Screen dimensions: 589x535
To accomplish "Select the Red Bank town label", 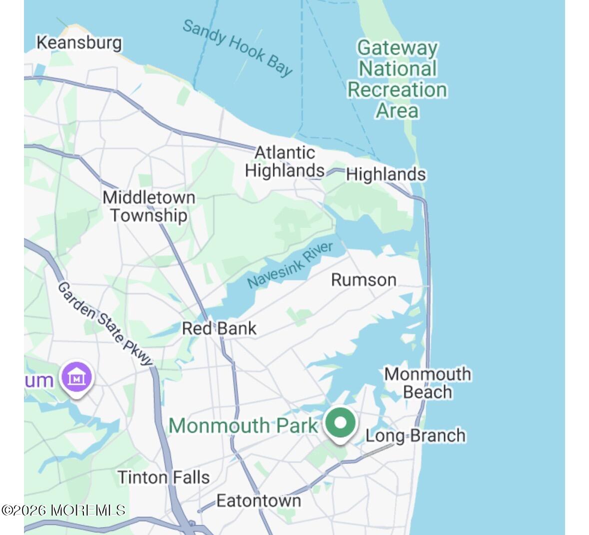I will tap(219, 329).
